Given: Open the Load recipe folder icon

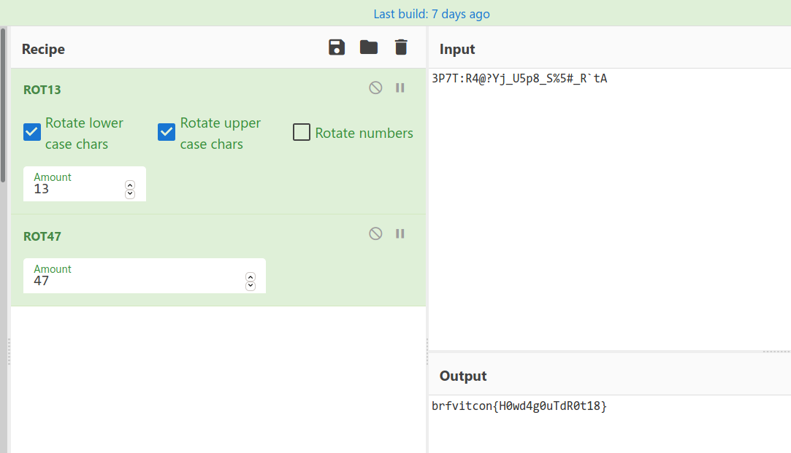Looking at the screenshot, I should tap(369, 48).
